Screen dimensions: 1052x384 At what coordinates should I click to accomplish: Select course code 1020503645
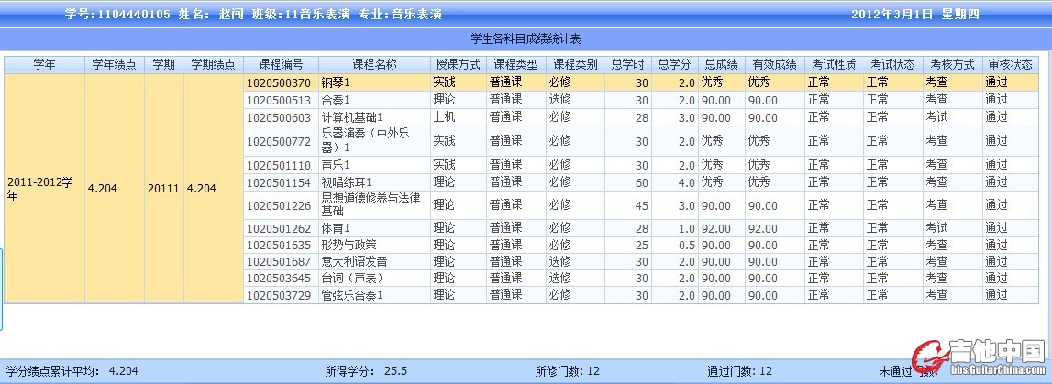pos(279,278)
